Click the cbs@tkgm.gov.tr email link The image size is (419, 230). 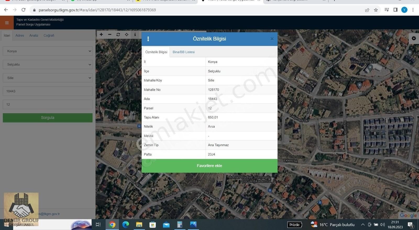tap(48, 214)
